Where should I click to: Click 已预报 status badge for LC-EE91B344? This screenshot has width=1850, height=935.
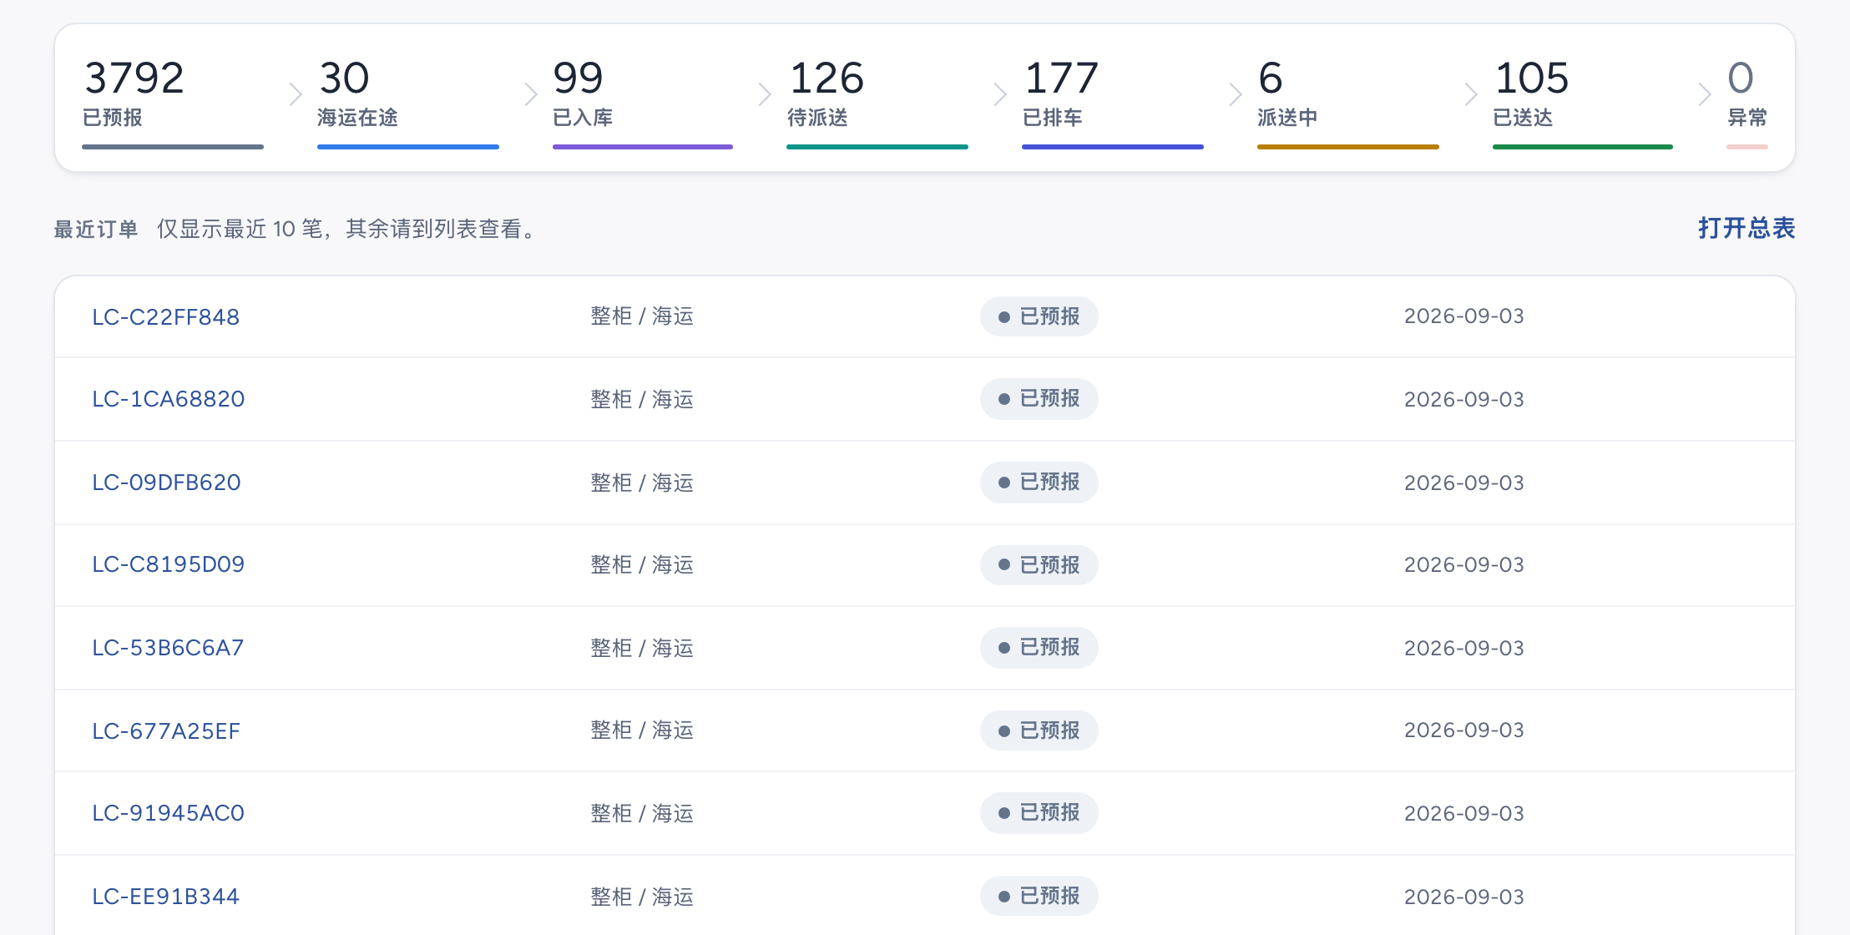click(1039, 896)
